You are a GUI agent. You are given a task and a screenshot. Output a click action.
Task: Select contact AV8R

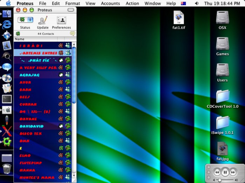43,82
